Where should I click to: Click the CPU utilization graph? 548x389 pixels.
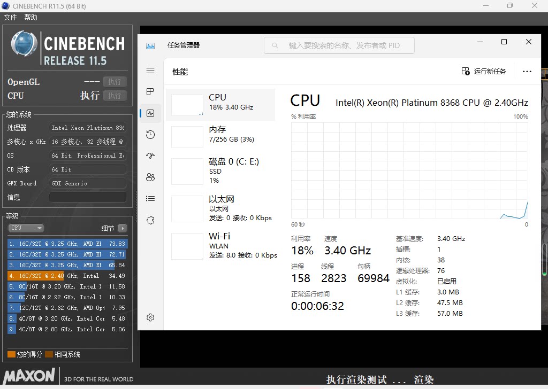(x=409, y=170)
